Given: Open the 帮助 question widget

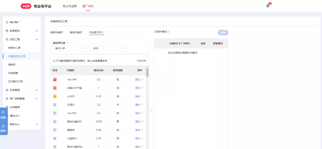Looking at the screenshot, I should click(3, 128).
